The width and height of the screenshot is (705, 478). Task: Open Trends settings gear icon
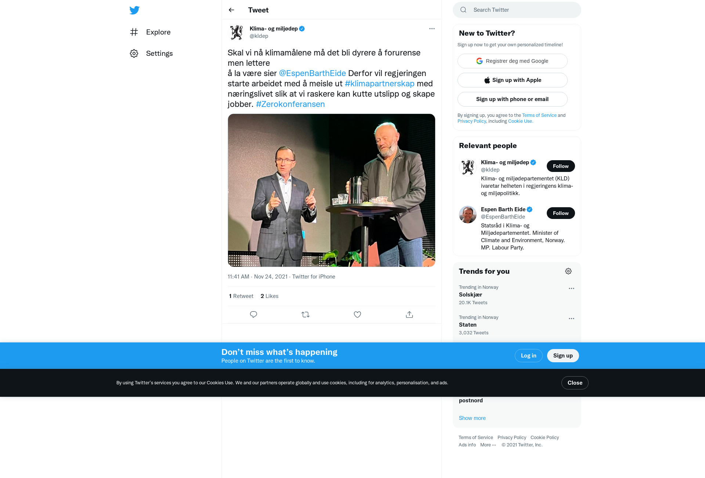(x=568, y=271)
